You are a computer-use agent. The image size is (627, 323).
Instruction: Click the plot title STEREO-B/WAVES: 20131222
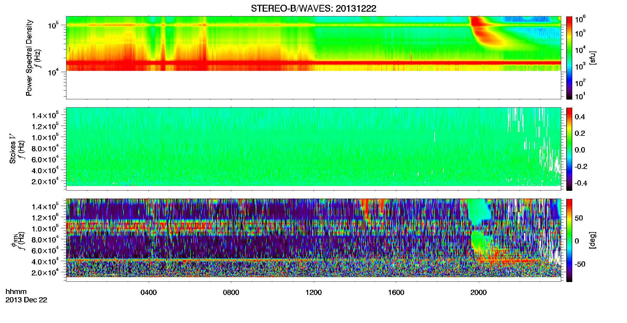[313, 9]
